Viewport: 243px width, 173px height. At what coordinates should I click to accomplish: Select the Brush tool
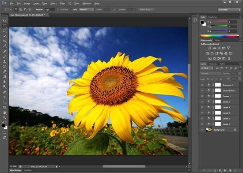click(x=4, y=56)
